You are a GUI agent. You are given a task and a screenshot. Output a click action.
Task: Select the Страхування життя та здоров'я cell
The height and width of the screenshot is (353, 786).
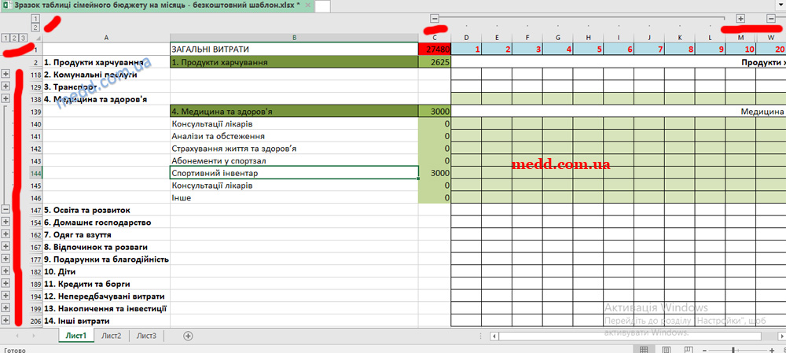(x=294, y=149)
